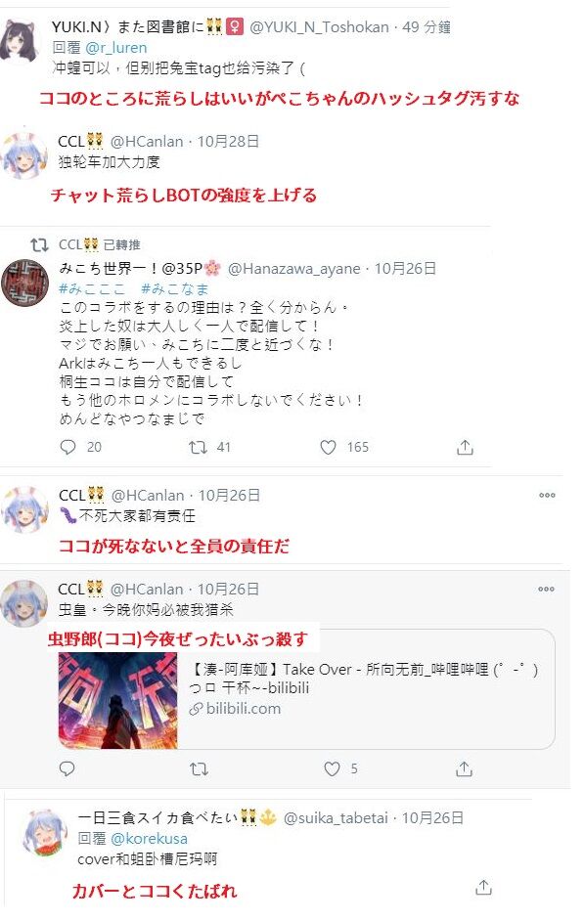
Task: Open the bilibili.com link card title
Action: point(364,679)
